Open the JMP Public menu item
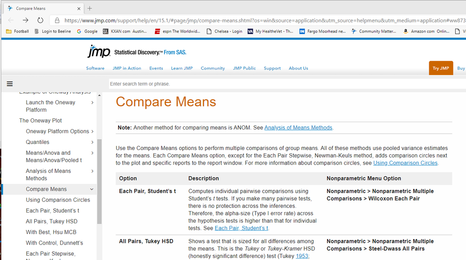 pos(244,68)
